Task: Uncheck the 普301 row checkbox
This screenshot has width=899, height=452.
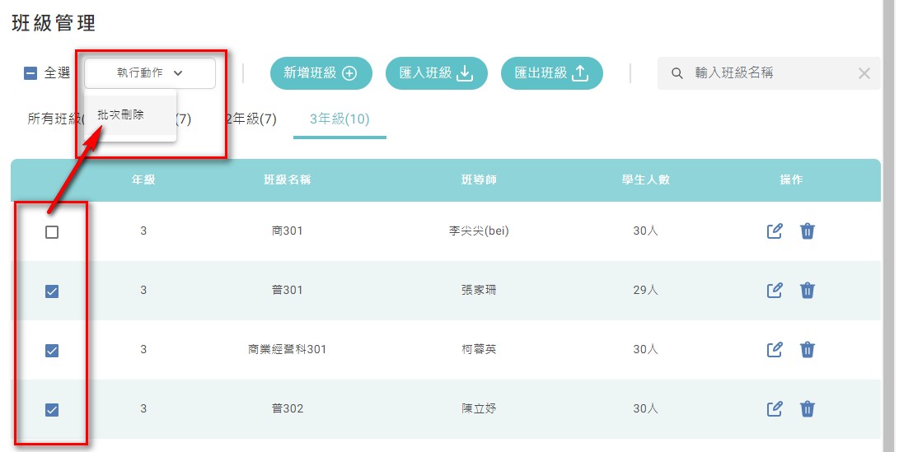Action: [52, 291]
